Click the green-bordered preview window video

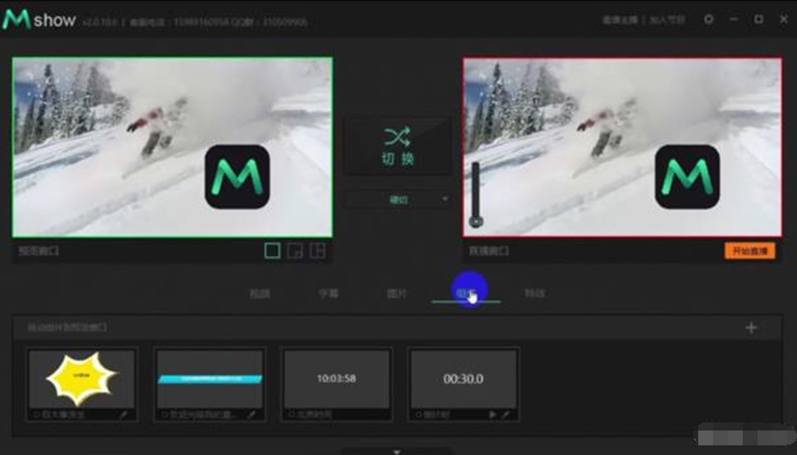pos(173,147)
